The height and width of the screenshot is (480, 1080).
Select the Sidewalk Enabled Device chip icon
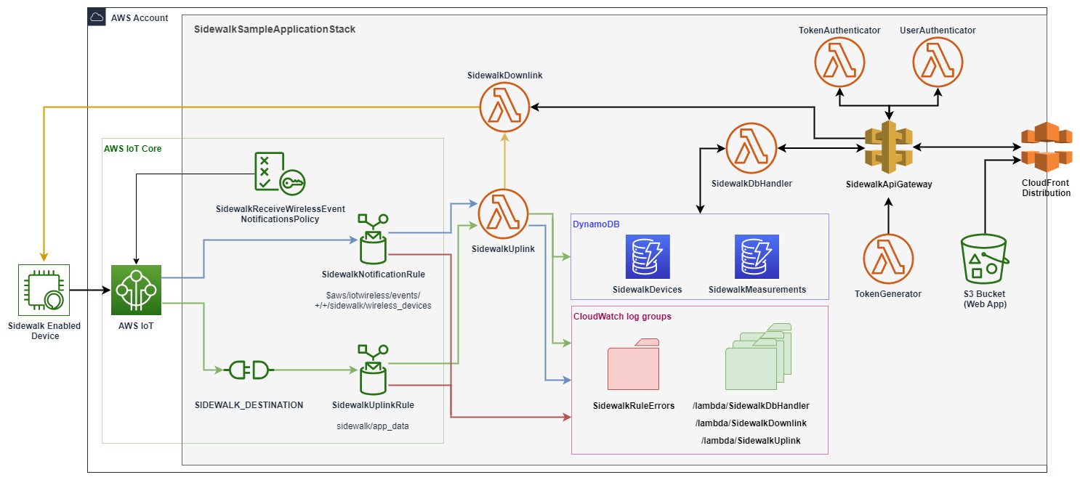coord(44,290)
